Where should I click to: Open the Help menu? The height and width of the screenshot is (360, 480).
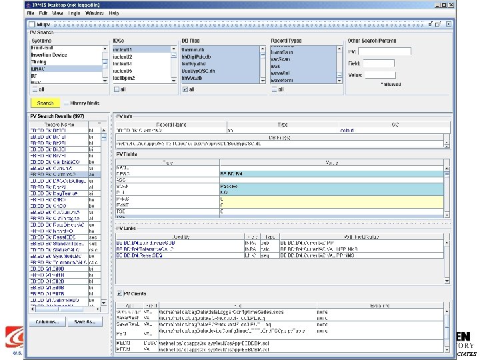click(114, 13)
